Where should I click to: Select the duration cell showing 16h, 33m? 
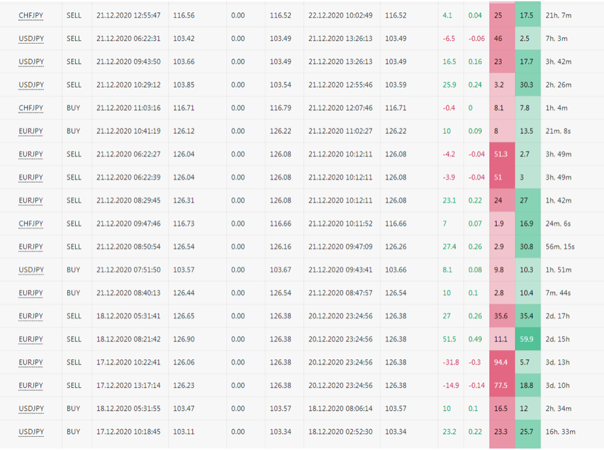(560, 432)
